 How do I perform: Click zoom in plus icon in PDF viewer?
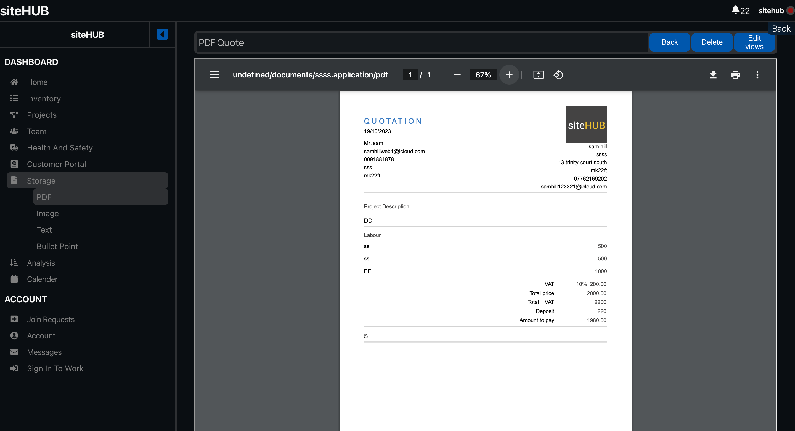point(509,75)
